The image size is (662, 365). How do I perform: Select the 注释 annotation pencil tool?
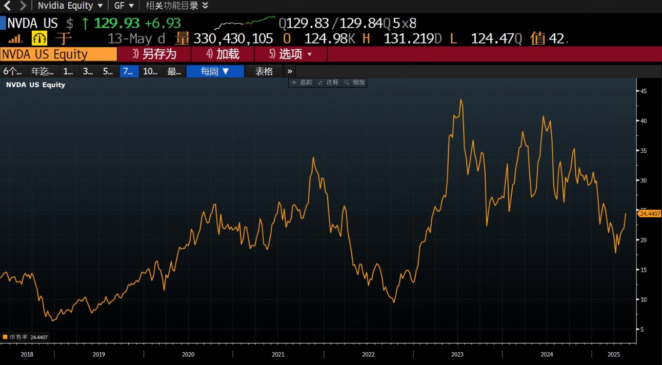[328, 83]
